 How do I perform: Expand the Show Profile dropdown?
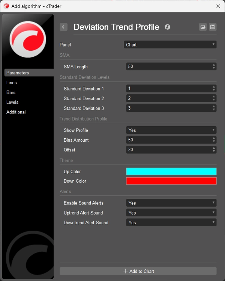171,130
